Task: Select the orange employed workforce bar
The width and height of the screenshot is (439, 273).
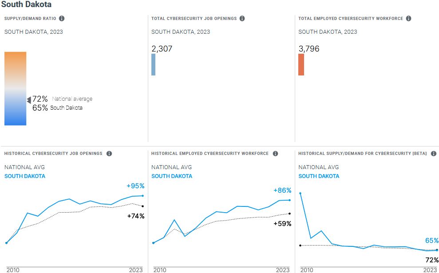Action: [301, 65]
